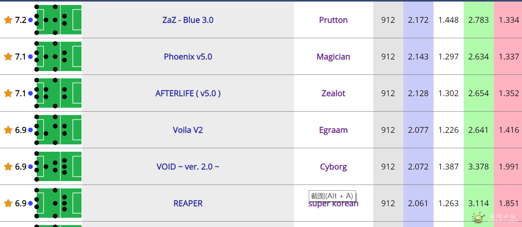Open author Prutton's profile link
This screenshot has width=522, height=227.
(333, 20)
